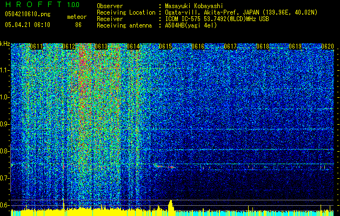Click the 0.6 kHz axis label
Viewport: 340px width, 216px height.
point(5,205)
